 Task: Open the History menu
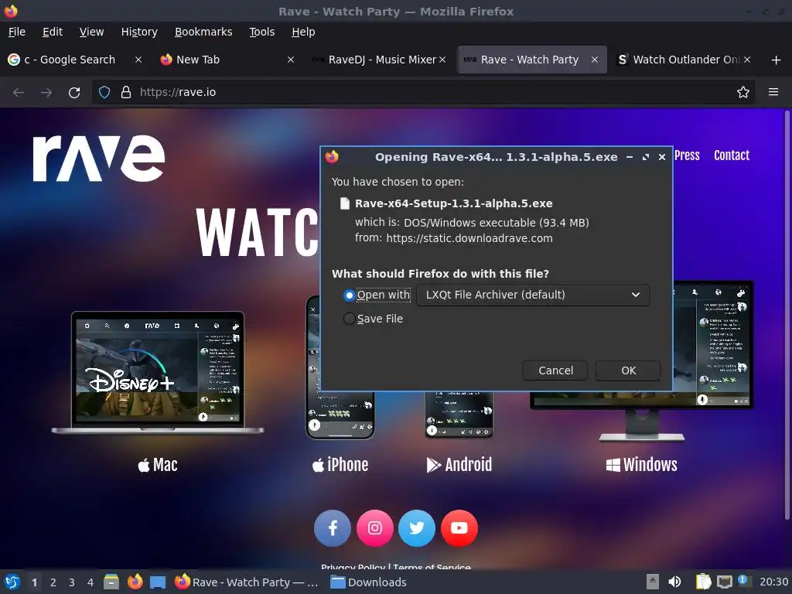139,32
